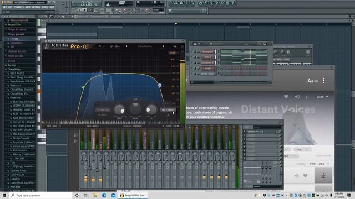Open the three-dot menu beside A# key
The image size is (355, 199).
pos(324,81)
